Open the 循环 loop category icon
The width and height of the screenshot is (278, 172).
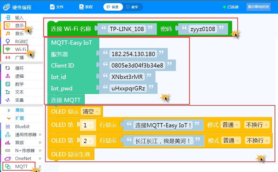[x=8, y=68]
